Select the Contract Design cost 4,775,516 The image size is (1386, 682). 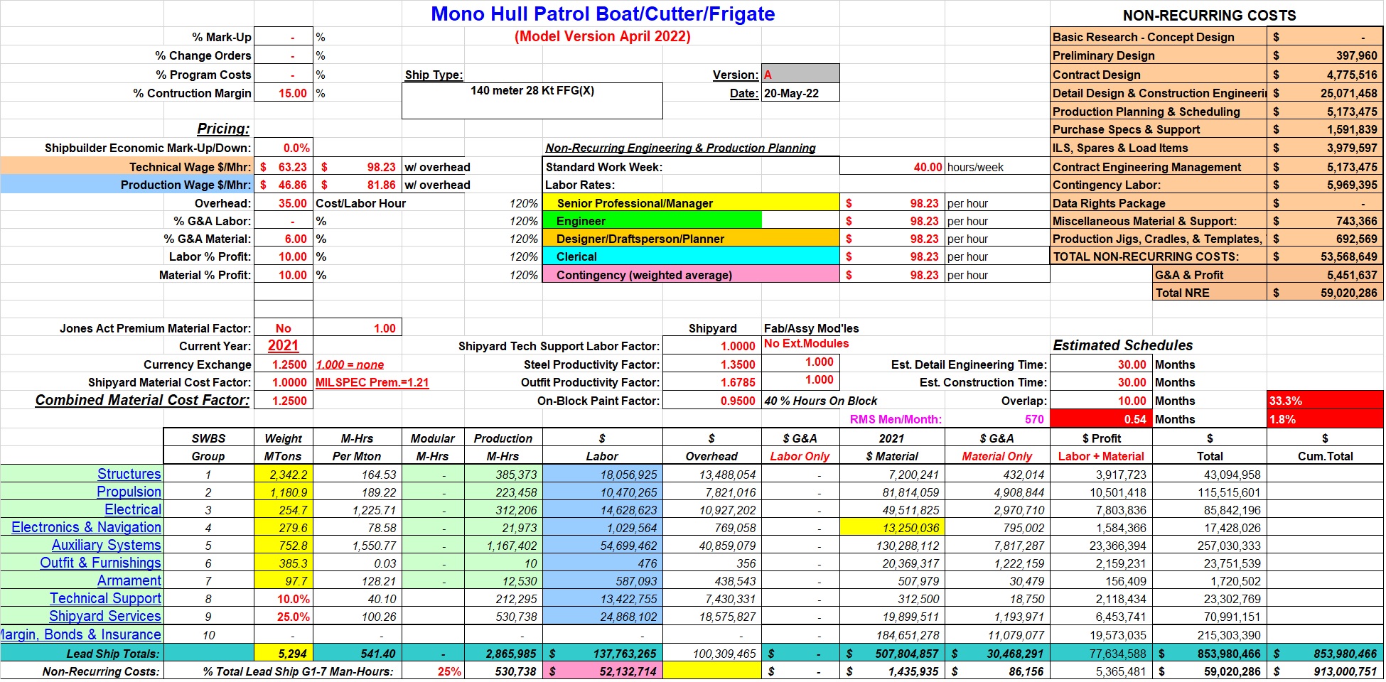tap(1325, 75)
